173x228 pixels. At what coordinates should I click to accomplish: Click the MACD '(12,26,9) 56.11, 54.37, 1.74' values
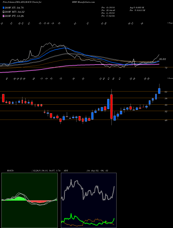click(x=46, y=171)
